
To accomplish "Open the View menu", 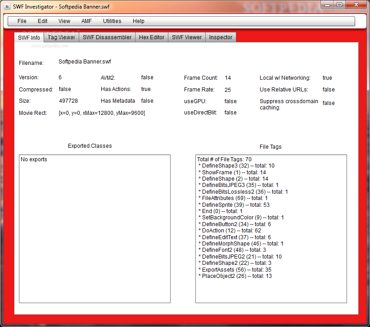I will coord(64,21).
